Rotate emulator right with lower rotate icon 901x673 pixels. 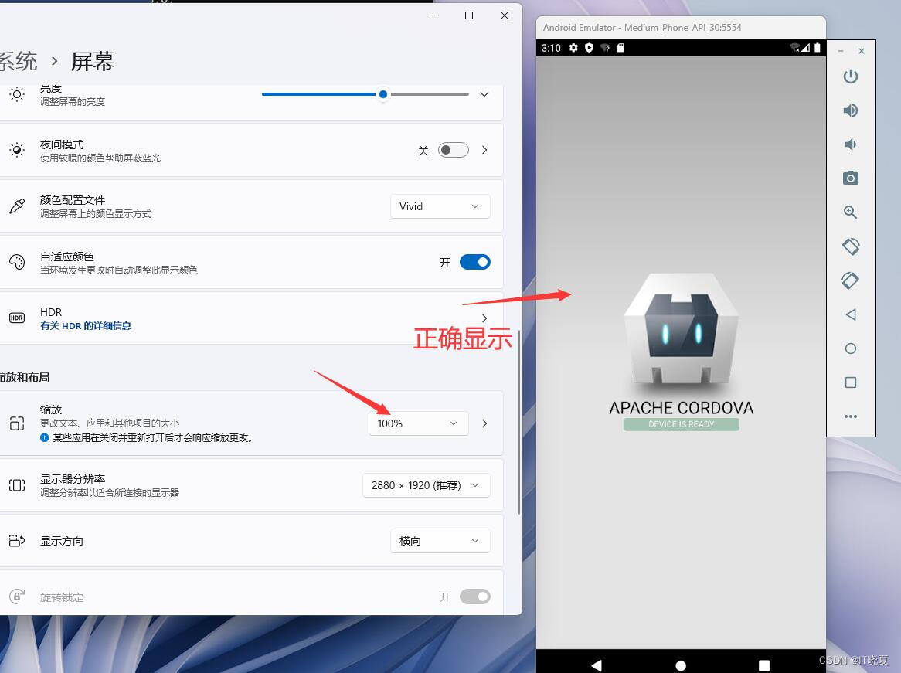851,280
